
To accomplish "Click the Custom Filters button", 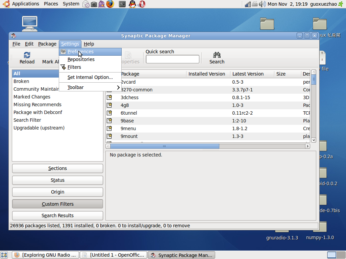I will tap(57, 204).
